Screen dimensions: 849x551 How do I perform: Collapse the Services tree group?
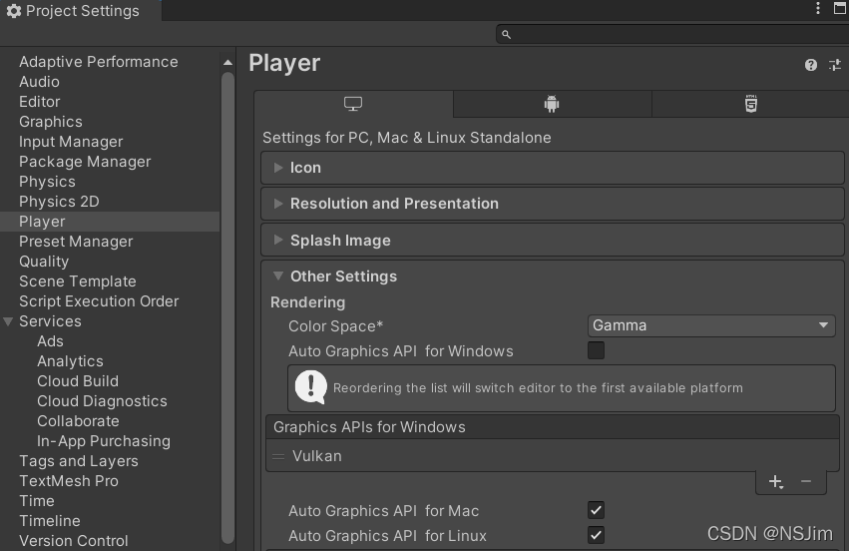(9, 321)
